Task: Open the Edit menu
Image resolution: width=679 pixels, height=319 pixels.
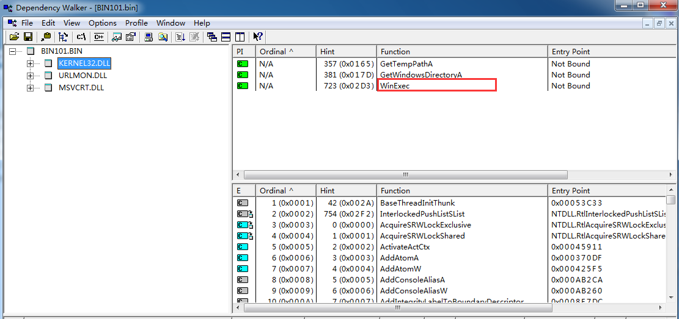Action: pos(48,23)
